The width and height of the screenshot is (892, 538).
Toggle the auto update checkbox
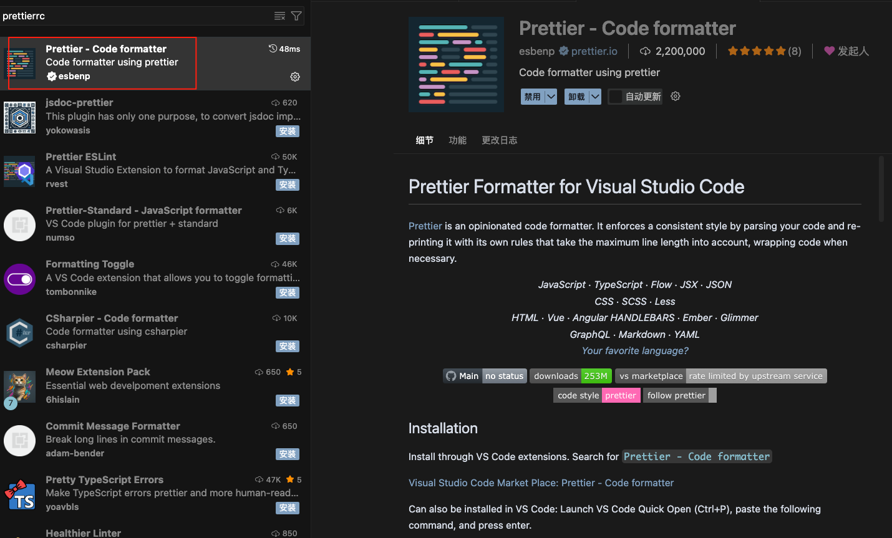coord(615,97)
